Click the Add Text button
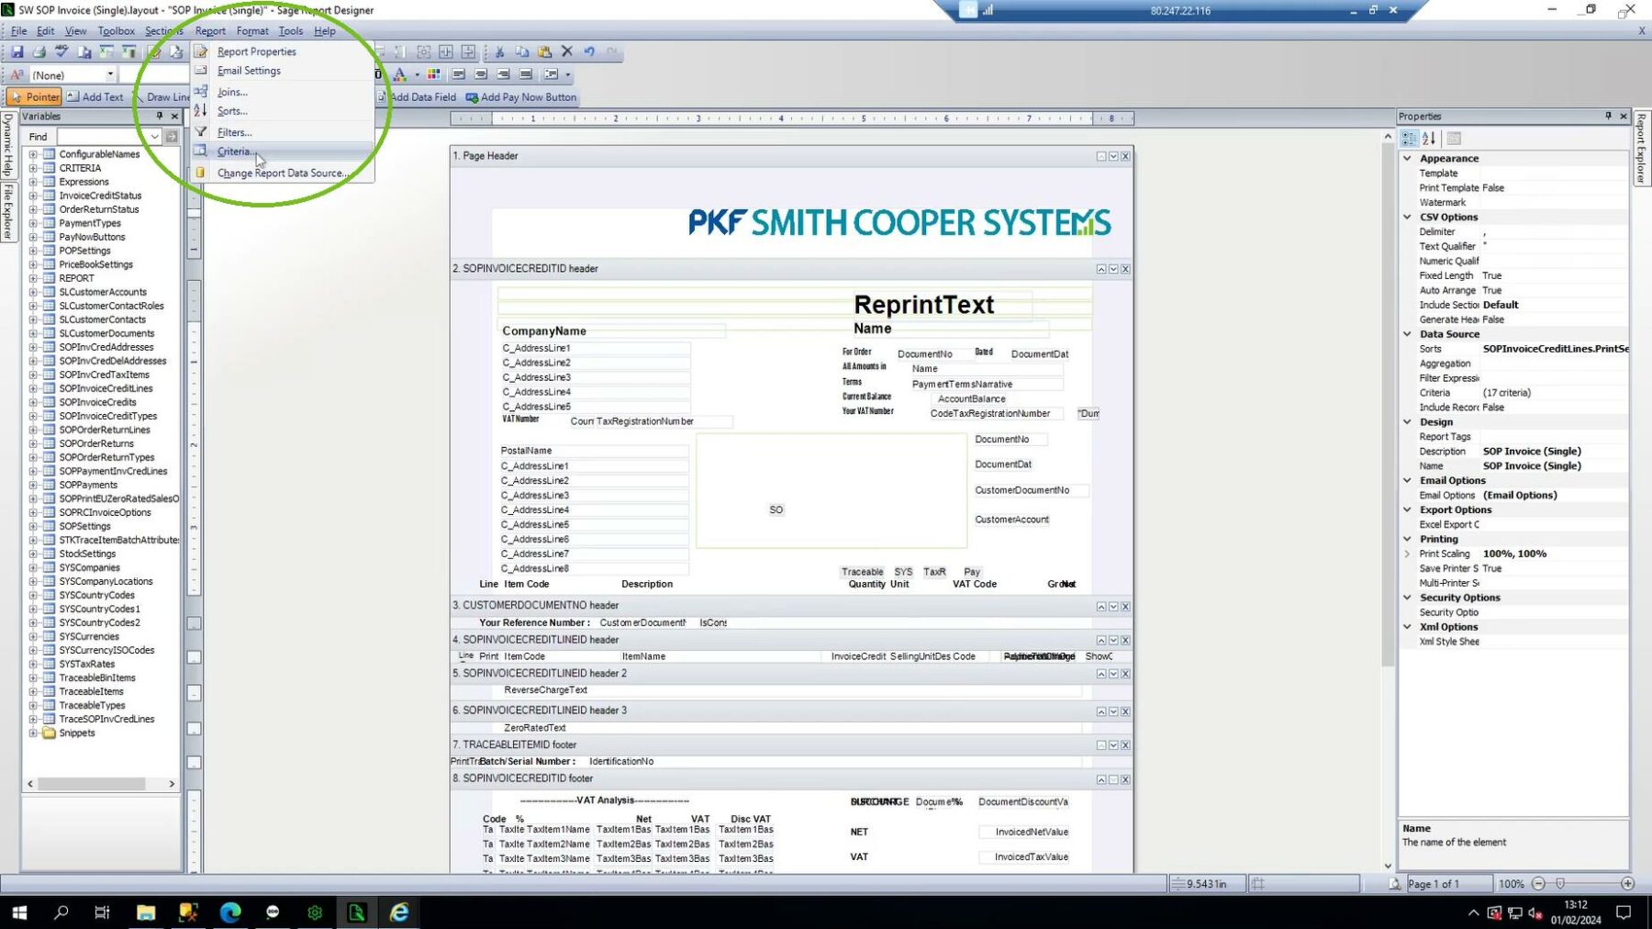 coord(95,96)
